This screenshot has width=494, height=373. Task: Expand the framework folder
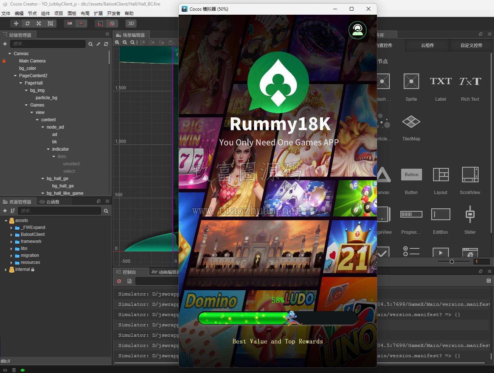(x=11, y=241)
